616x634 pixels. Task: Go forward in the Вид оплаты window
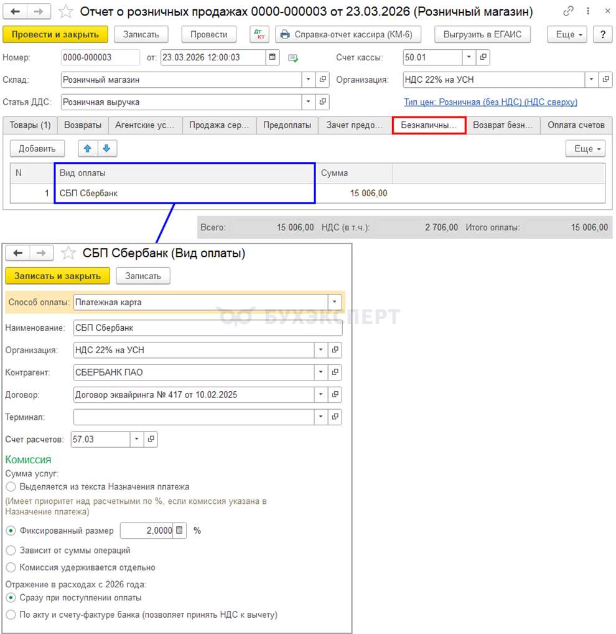(41, 253)
